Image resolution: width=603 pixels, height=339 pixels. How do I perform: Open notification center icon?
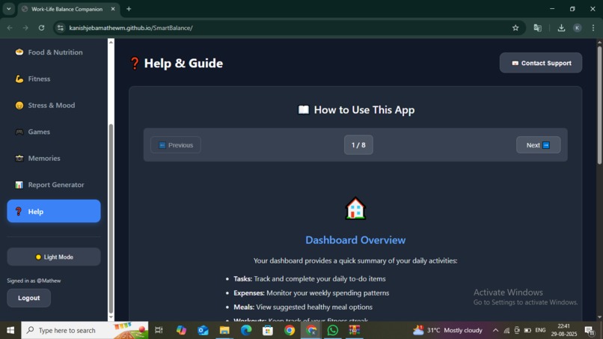coord(590,330)
